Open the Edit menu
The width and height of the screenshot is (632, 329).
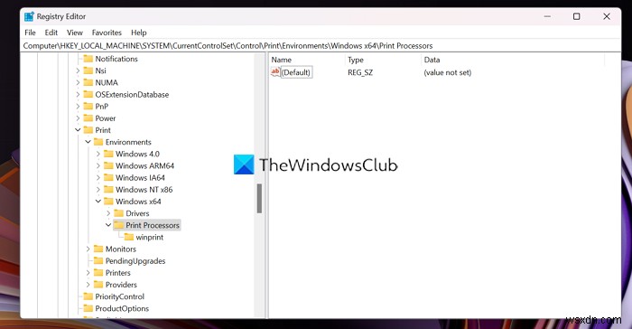coord(51,33)
